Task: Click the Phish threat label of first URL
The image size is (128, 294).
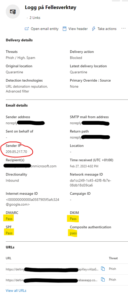Action: [113, 269]
